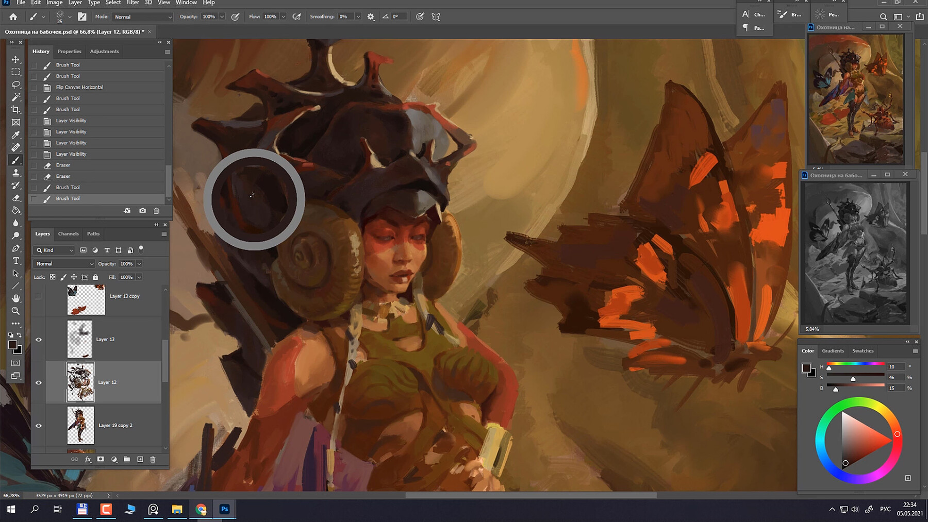Select the Spot Healing Brush tool

point(15,147)
